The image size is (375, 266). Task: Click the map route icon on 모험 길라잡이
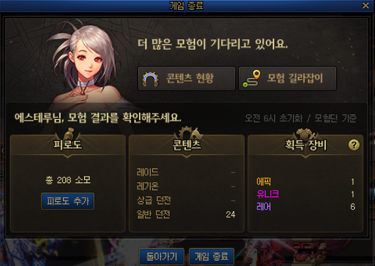point(252,79)
